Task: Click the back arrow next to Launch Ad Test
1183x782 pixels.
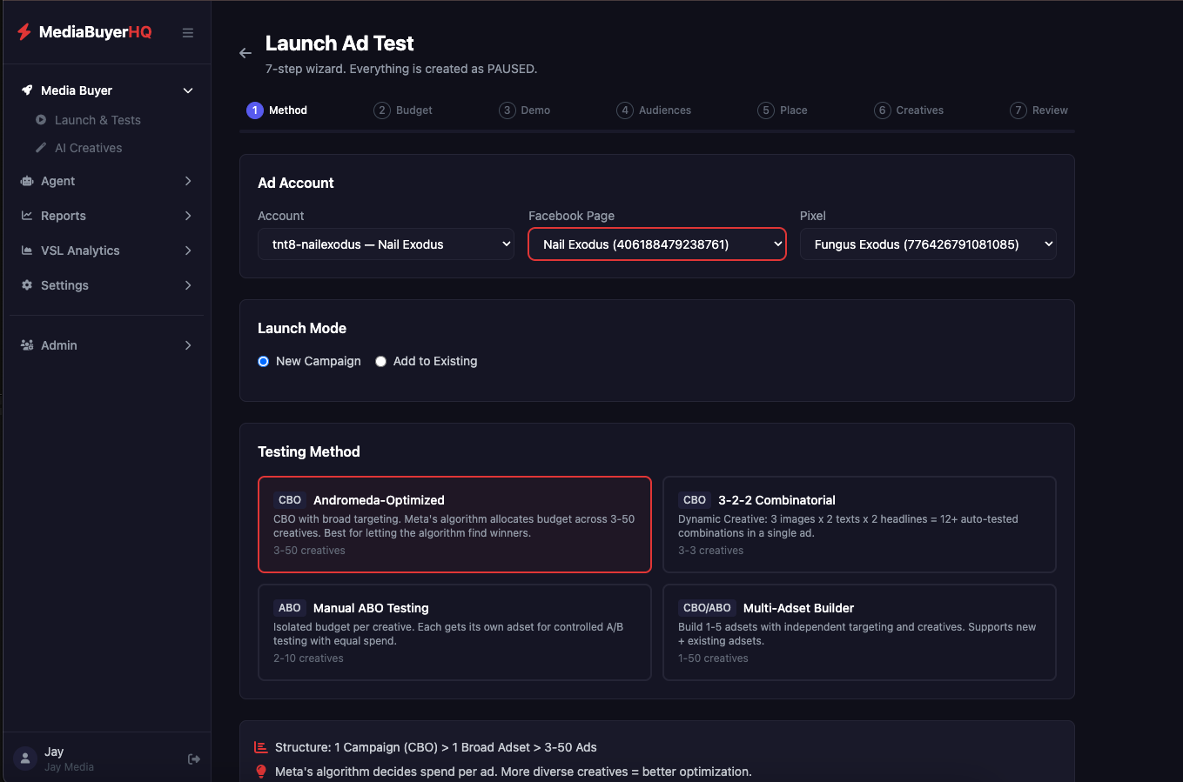Action: click(x=245, y=53)
